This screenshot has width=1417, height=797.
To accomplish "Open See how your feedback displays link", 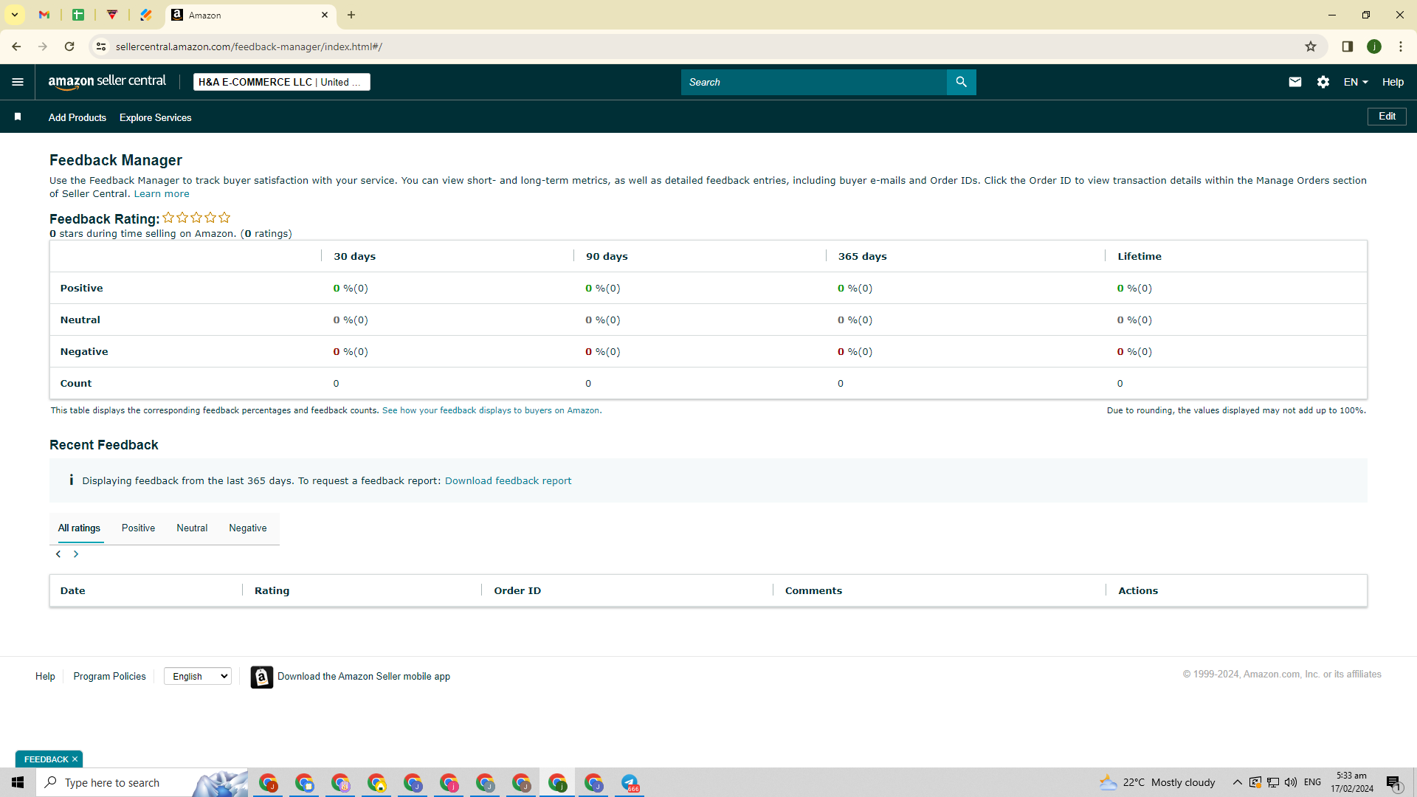I will click(x=492, y=410).
